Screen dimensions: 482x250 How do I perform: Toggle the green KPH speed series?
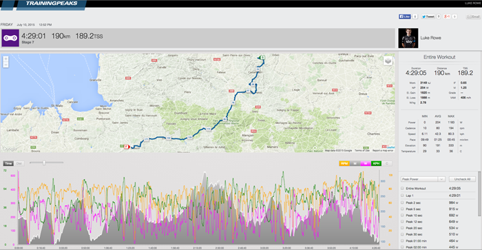[376, 163]
